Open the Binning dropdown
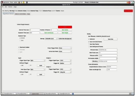 [51, 39]
